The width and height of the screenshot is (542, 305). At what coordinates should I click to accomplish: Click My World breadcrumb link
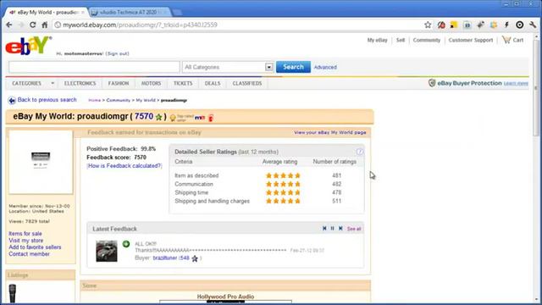(x=146, y=100)
